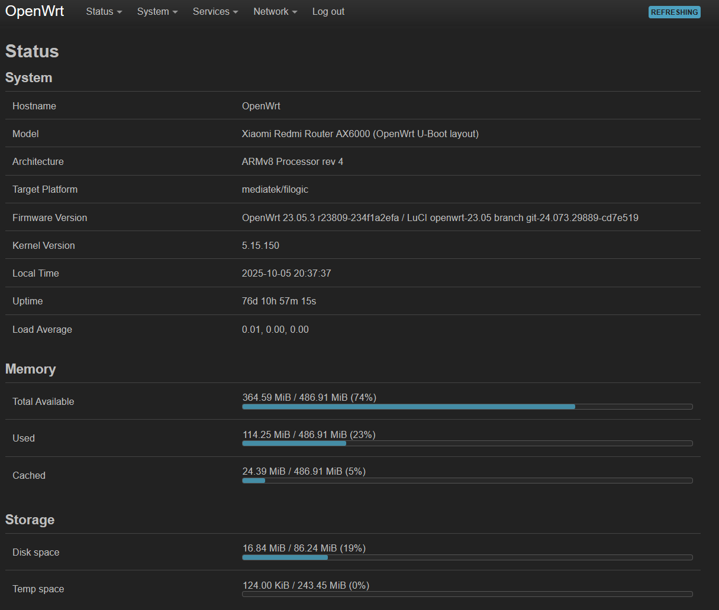Click the Used memory progress bar

pyautogui.click(x=467, y=443)
